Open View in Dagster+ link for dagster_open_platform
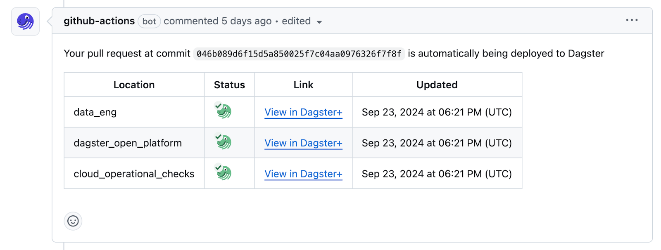This screenshot has height=250, width=661. [303, 143]
